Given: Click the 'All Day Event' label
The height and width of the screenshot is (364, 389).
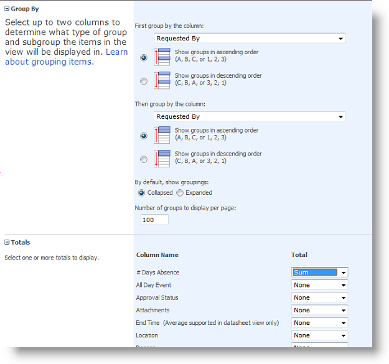Looking at the screenshot, I should tap(154, 285).
